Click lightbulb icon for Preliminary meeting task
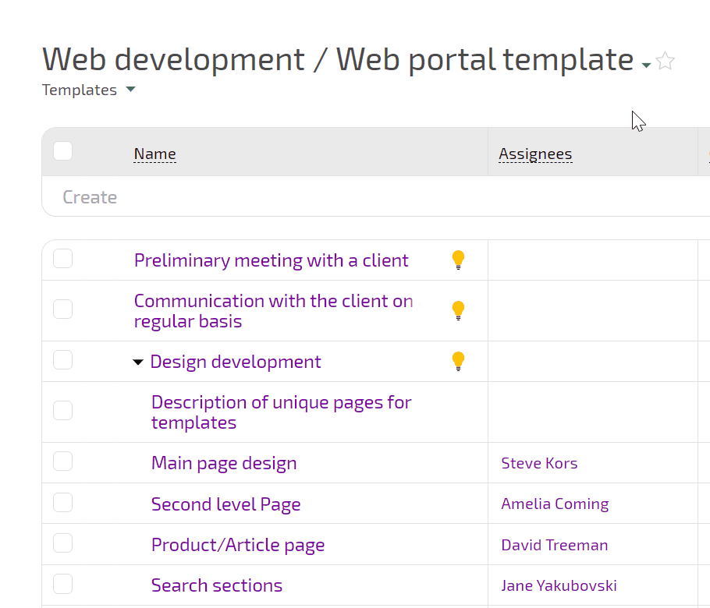Screen dimensions: 710x608 click(458, 260)
